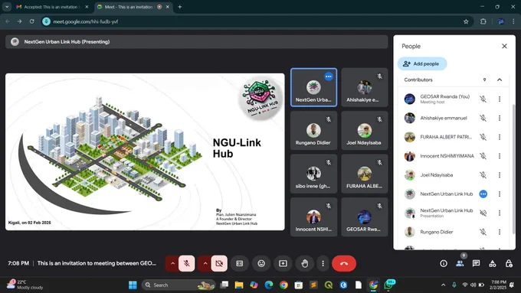
Task: Select the Ahishakiye e... video tile
Action: [365, 88]
